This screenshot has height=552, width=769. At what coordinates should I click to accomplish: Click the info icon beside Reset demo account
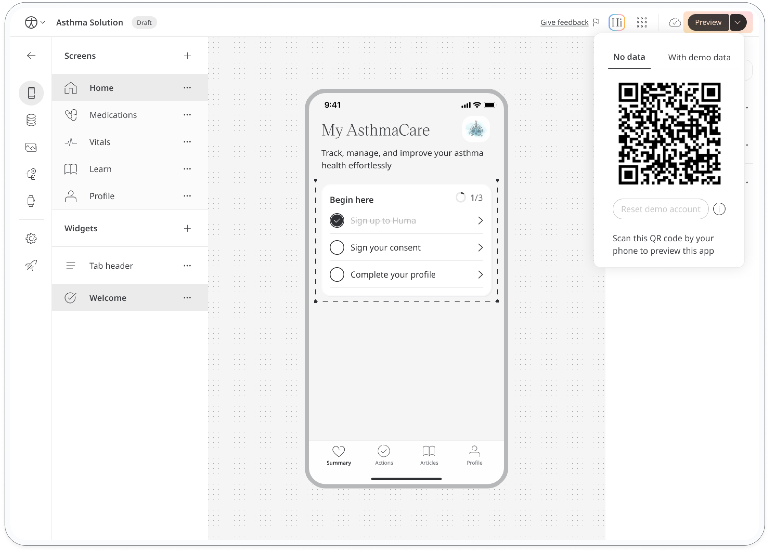click(719, 209)
